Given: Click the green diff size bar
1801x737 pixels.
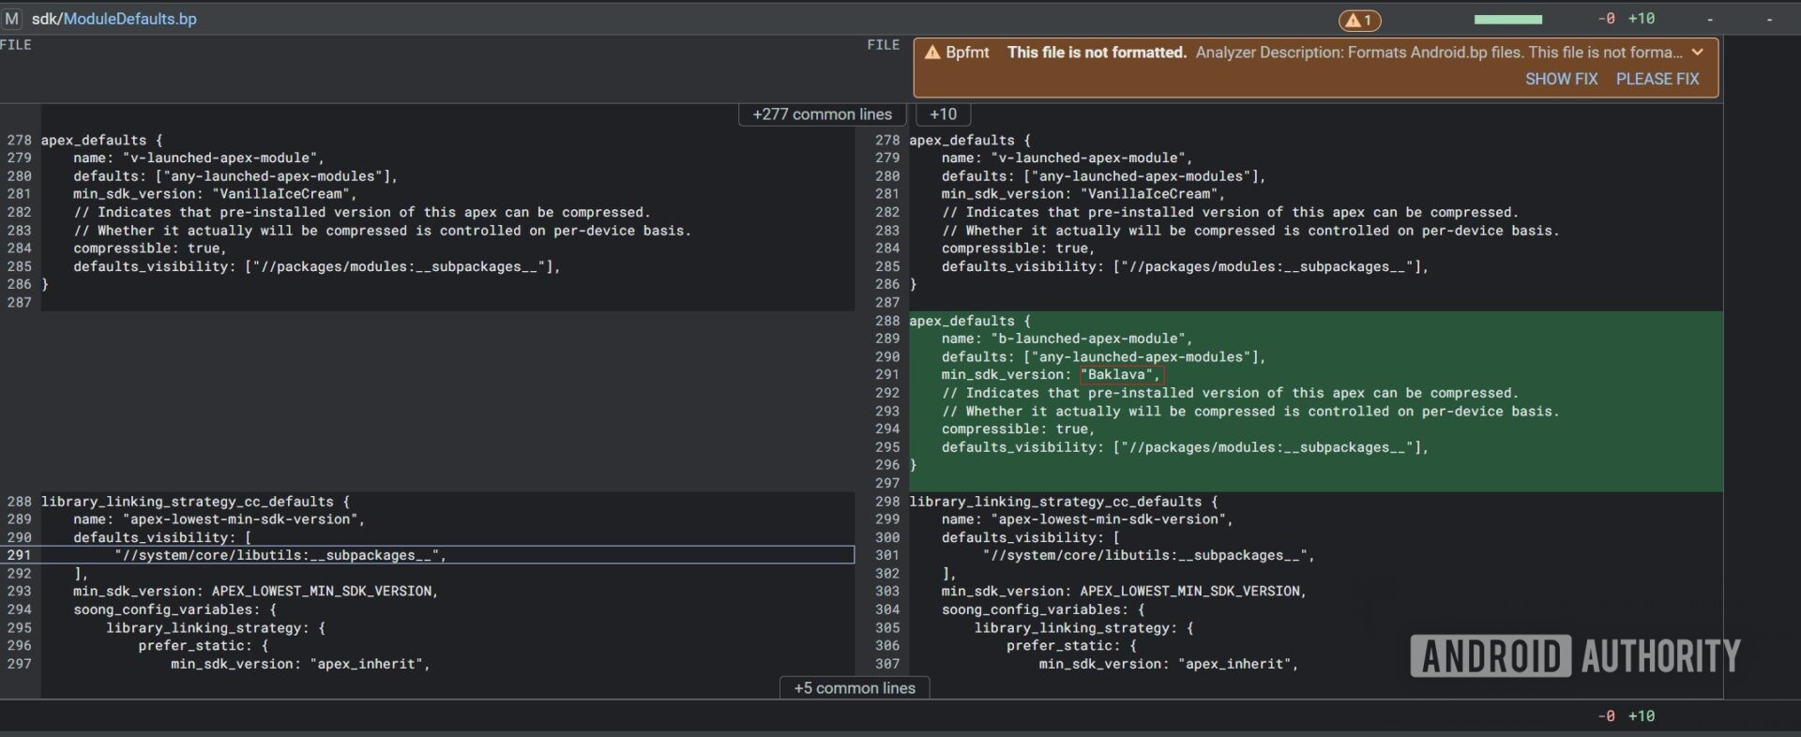Looking at the screenshot, I should point(1507,20).
